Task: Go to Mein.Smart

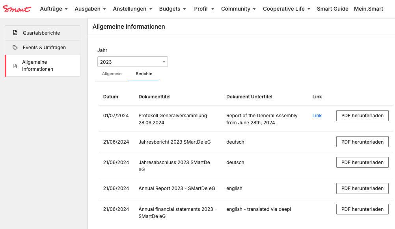Action: click(368, 9)
